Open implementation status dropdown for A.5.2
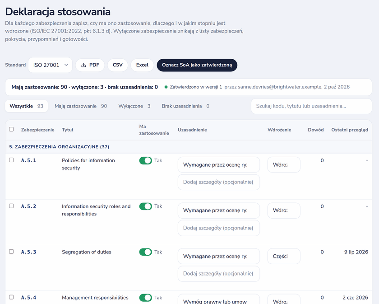Viewport: 379px width, 304px height. point(284,210)
